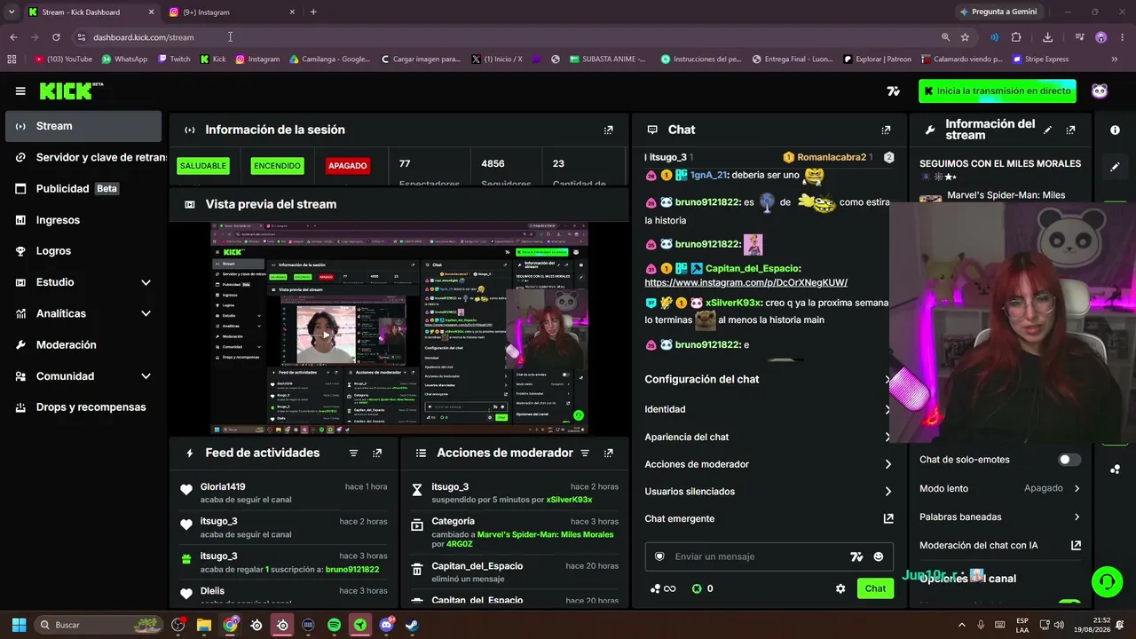The width and height of the screenshot is (1136, 639).
Task: Expand the Analíticas sidebar section
Action: coord(146,313)
